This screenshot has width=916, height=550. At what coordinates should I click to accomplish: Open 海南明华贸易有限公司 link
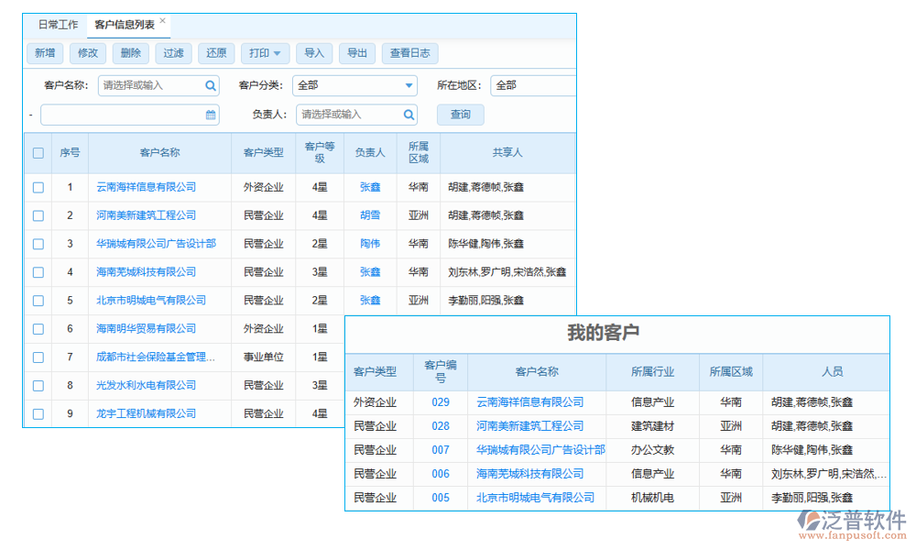pyautogui.click(x=146, y=329)
